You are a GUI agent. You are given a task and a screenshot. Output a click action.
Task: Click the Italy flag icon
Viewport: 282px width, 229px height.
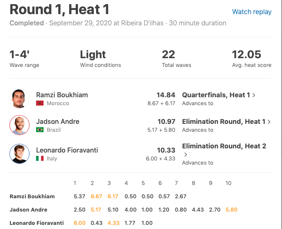coord(40,158)
